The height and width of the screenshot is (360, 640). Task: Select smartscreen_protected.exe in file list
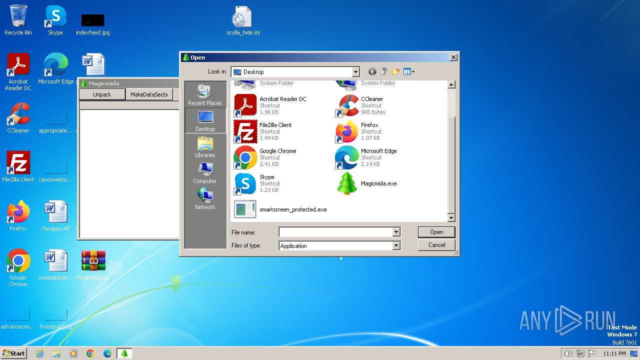280,209
